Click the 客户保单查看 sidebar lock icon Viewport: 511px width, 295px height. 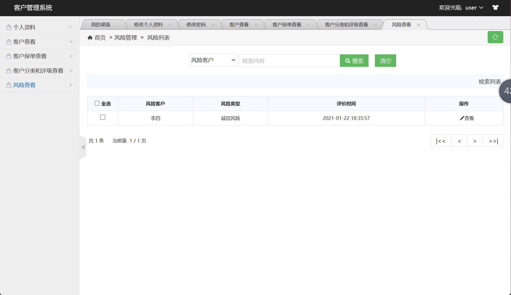8,56
